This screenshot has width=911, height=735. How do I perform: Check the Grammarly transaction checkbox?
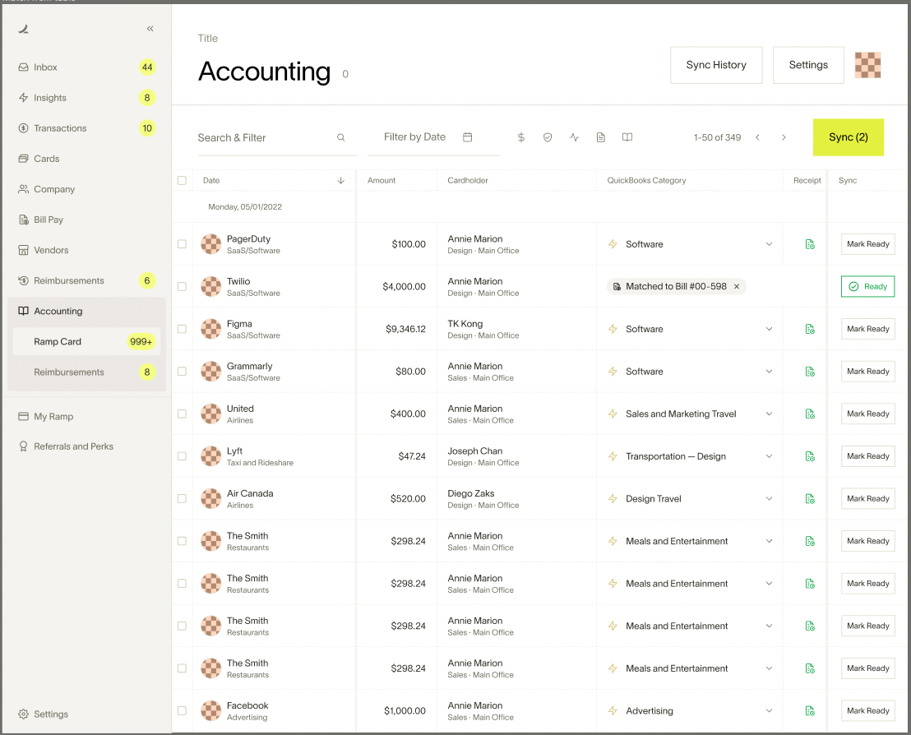pyautogui.click(x=182, y=372)
